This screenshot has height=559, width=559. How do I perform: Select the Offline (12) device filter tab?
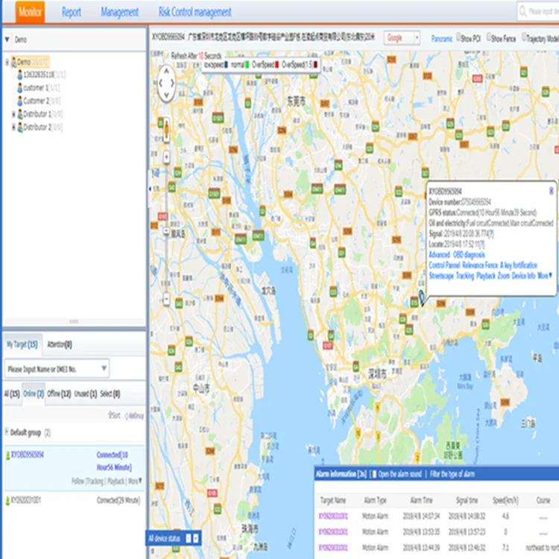[x=58, y=394]
